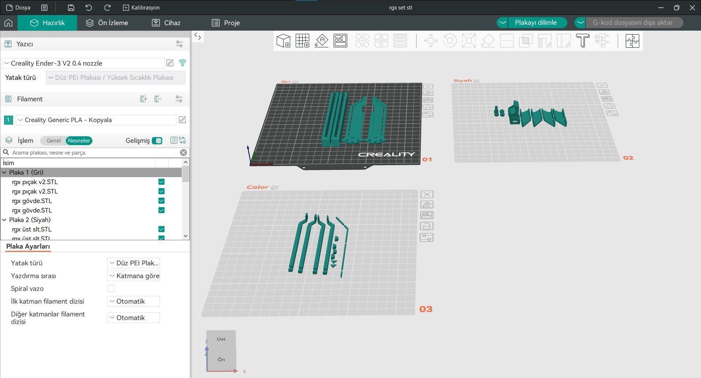Open printer settings sliders icon in Yazıcı

tap(179, 44)
